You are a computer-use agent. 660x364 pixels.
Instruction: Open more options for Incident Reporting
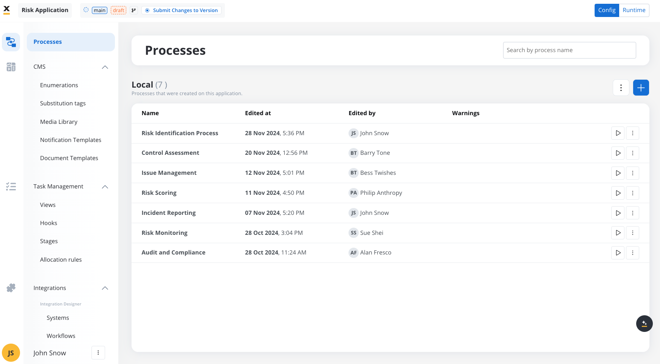coord(632,213)
